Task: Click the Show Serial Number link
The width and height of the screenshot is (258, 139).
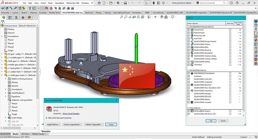Action: coord(71,114)
